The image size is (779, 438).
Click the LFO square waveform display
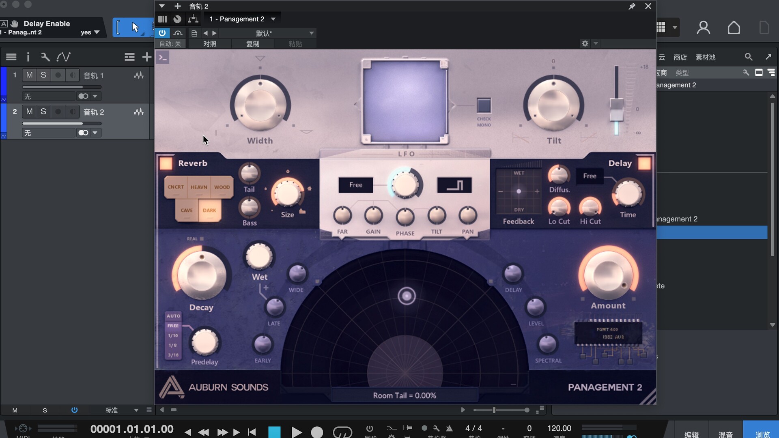(x=454, y=185)
